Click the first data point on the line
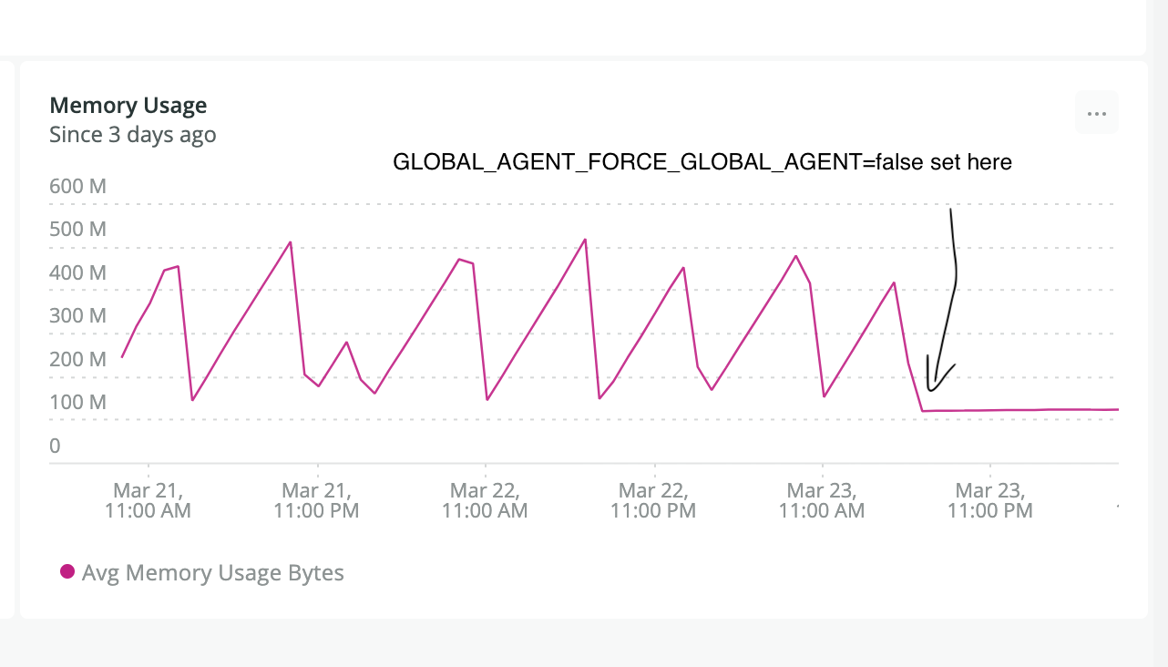This screenshot has height=667, width=1168. (123, 358)
